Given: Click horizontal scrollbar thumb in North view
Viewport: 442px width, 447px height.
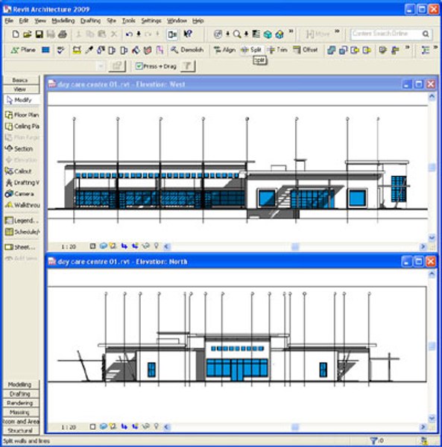Looking at the screenshot, I should tap(295, 427).
